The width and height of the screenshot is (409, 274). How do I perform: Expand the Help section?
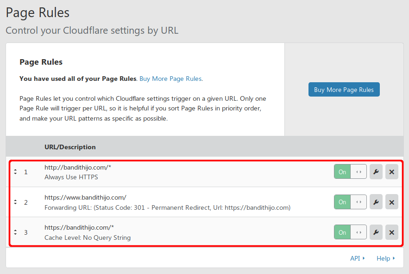(385, 258)
